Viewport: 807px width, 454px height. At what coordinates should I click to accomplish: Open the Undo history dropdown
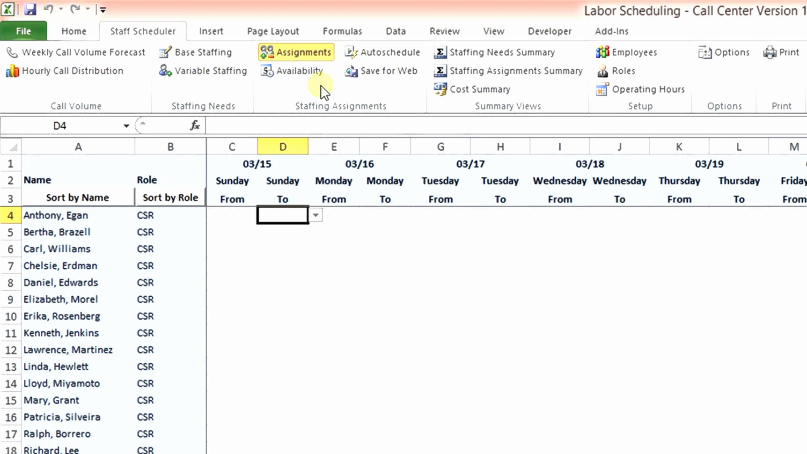click(61, 9)
